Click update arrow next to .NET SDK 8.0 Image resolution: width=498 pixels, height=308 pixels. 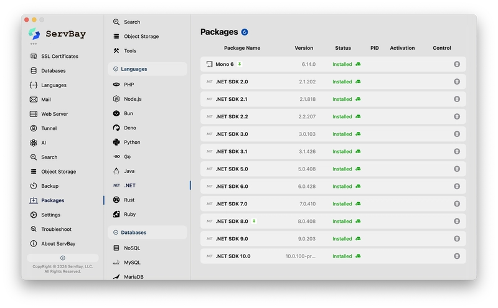point(254,221)
